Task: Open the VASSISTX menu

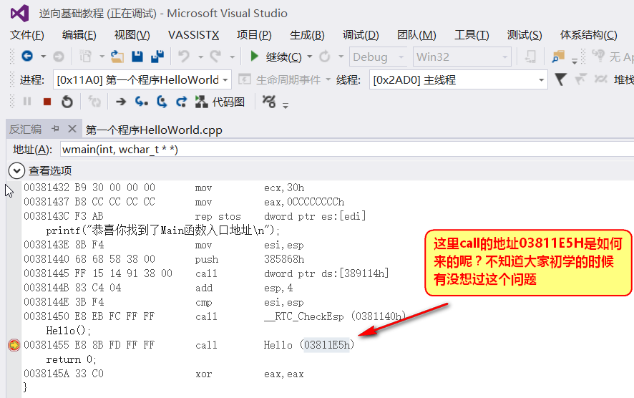Action: [194, 35]
